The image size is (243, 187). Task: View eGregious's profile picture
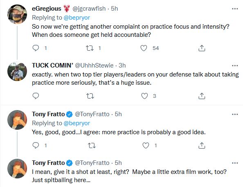coord(17,14)
